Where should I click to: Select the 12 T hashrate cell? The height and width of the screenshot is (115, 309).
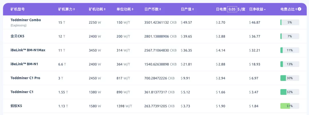[62, 36]
